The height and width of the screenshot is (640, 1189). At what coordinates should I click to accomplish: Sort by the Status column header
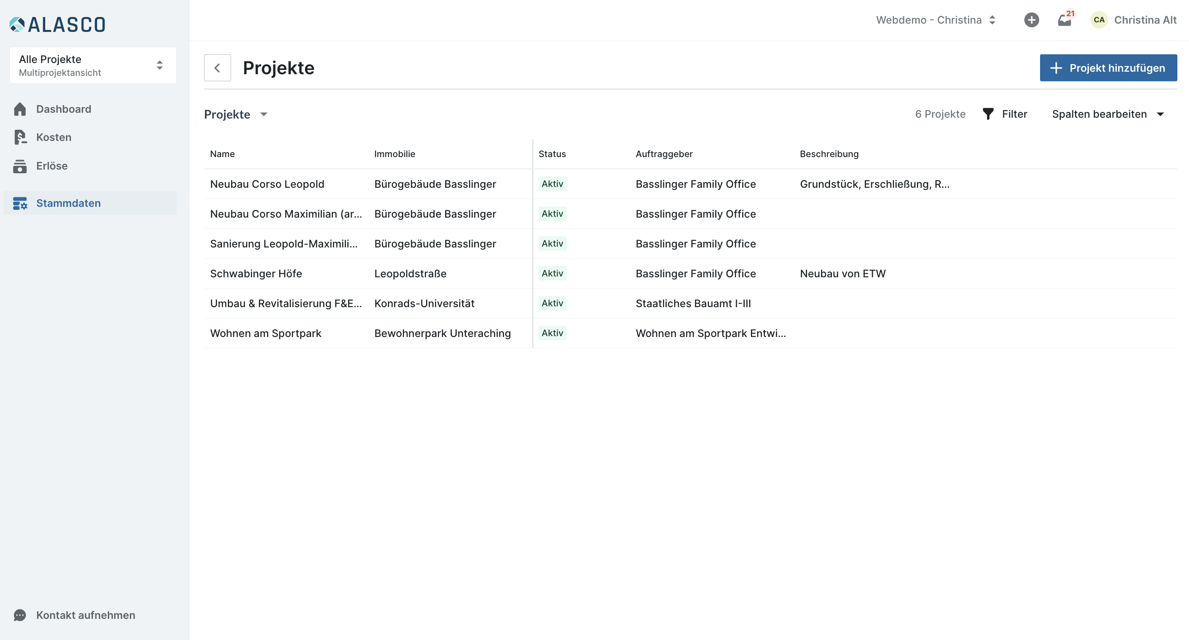point(552,154)
